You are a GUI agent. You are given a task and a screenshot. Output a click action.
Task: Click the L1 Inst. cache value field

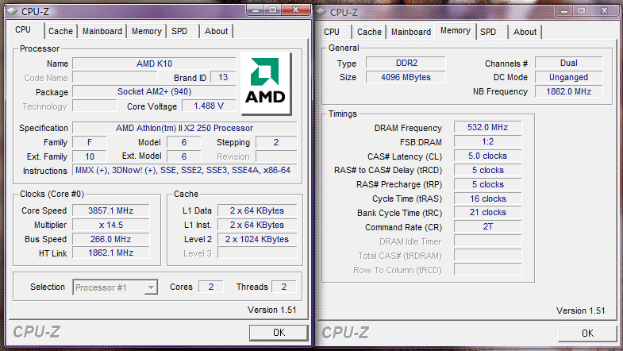(x=257, y=225)
